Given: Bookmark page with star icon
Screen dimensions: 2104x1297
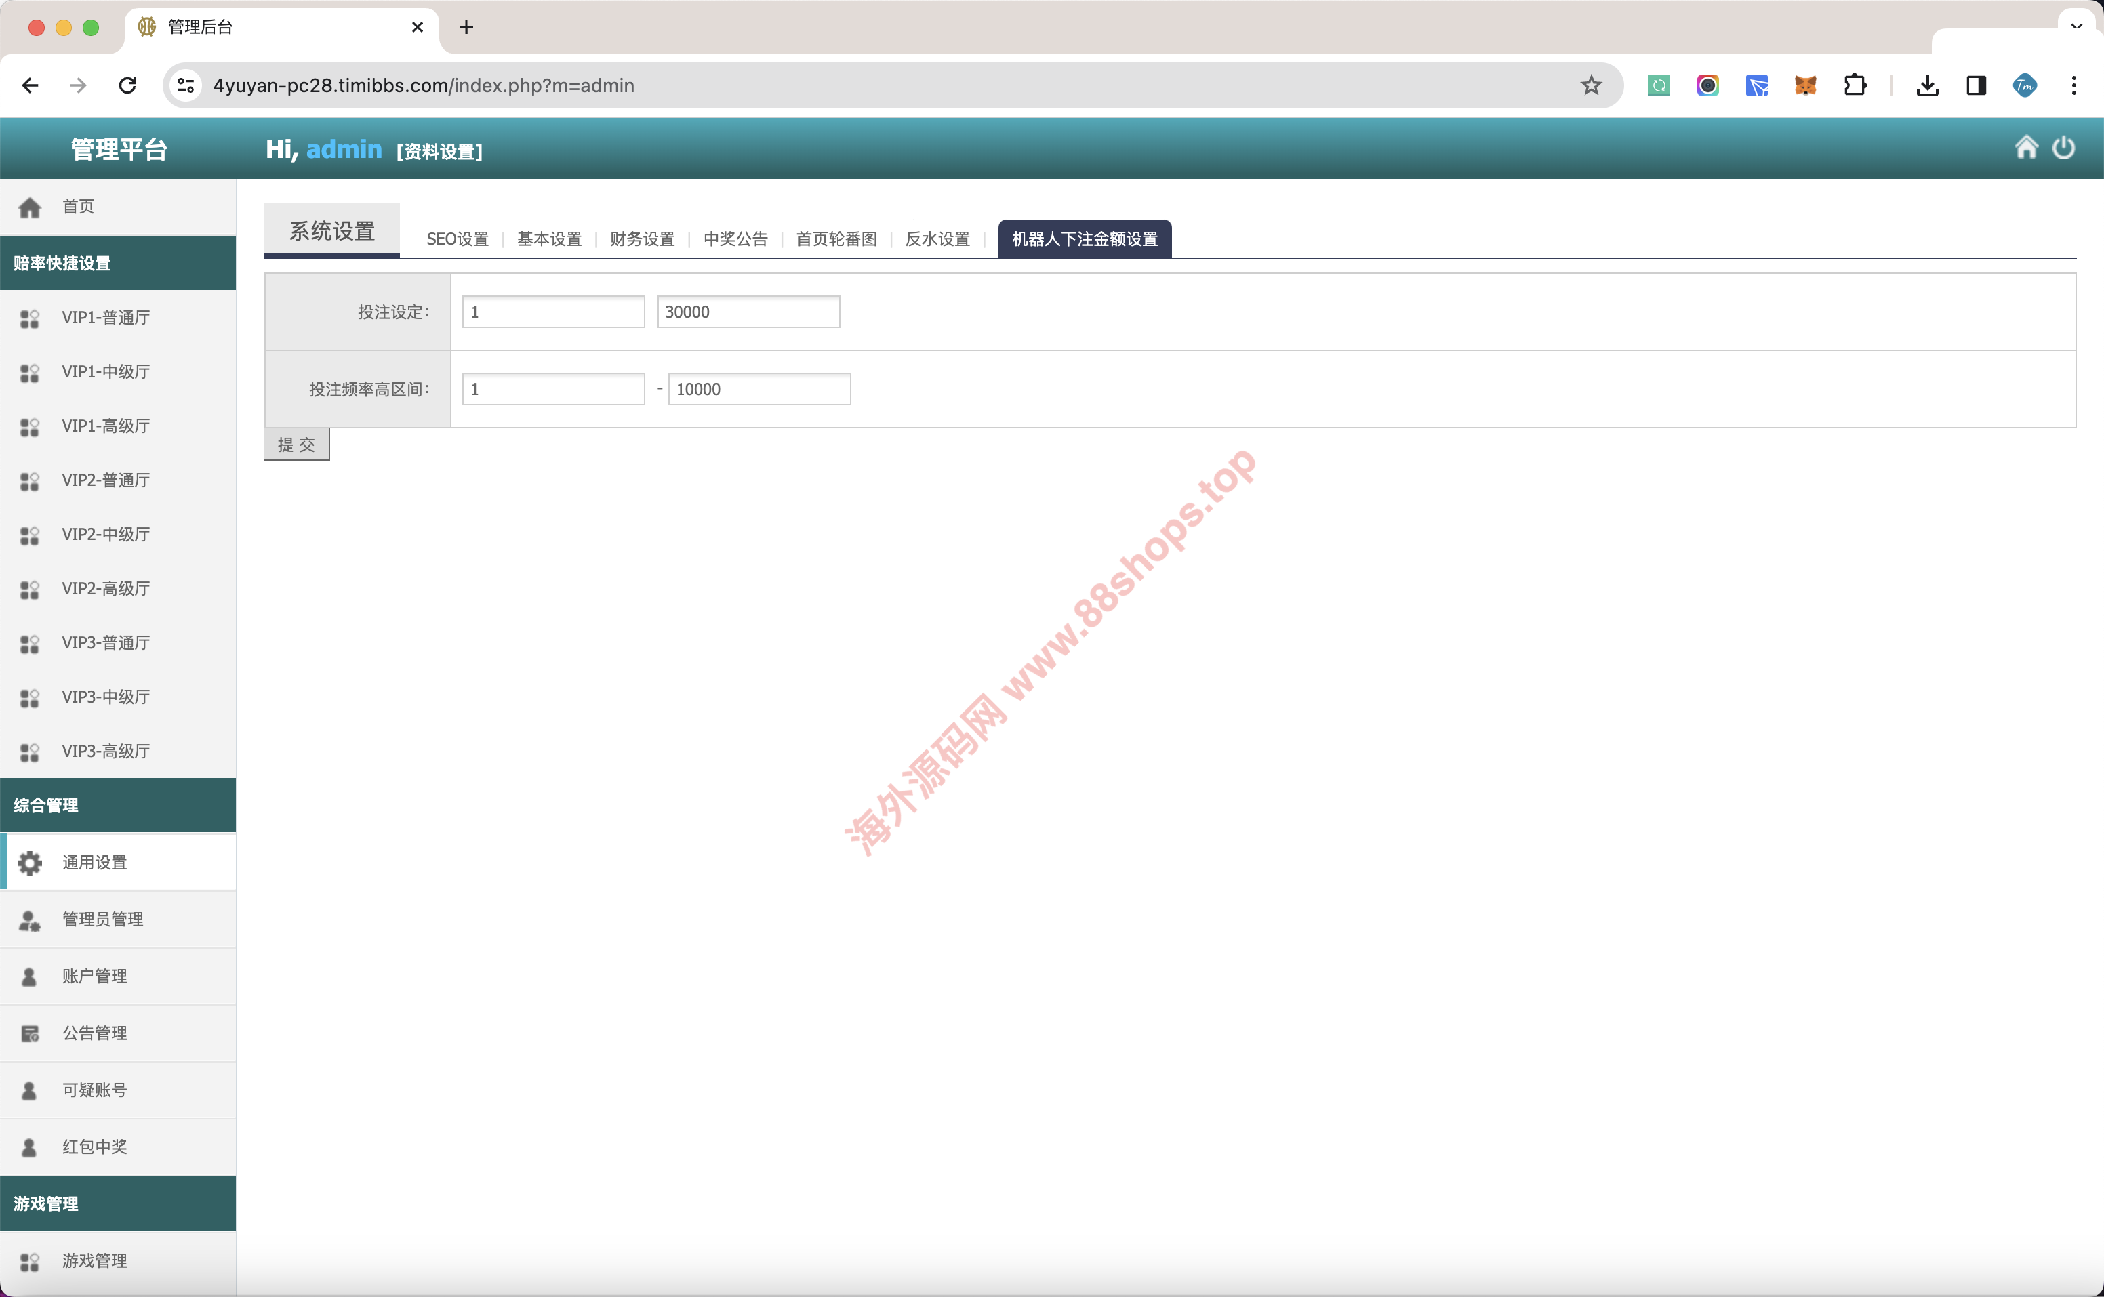Looking at the screenshot, I should 1591,85.
